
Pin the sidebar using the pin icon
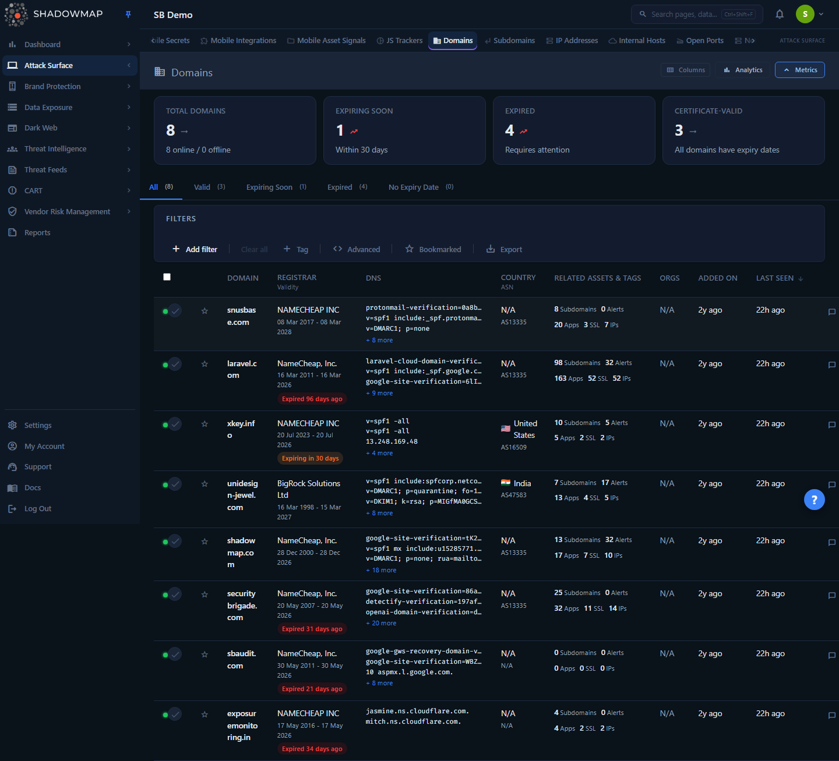128,14
